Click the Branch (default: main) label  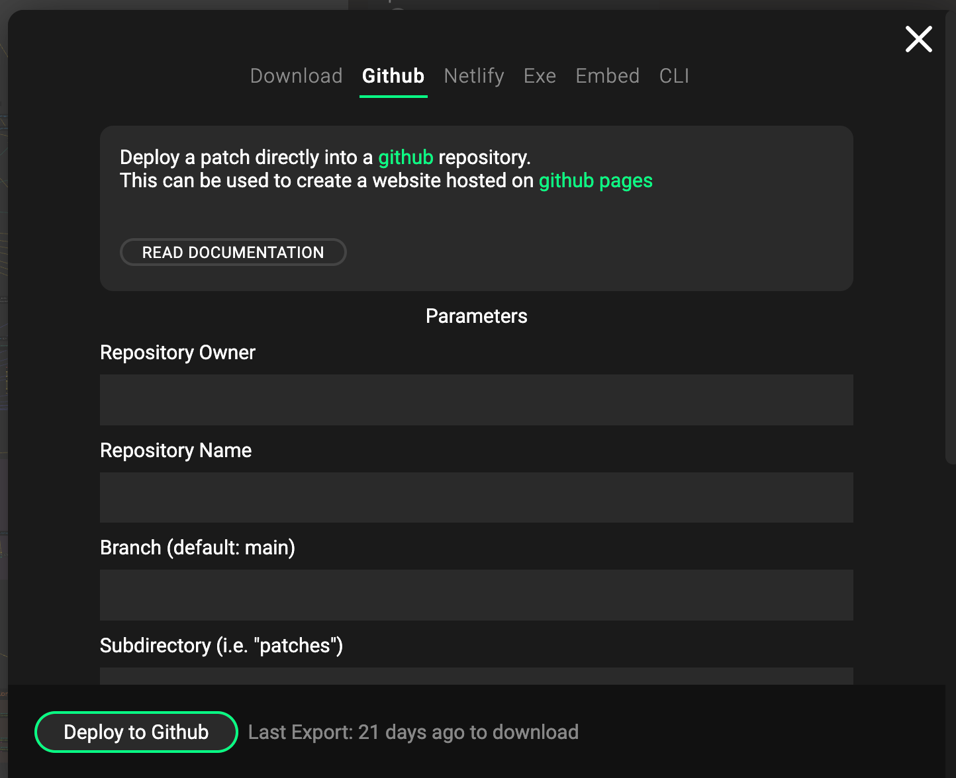click(197, 548)
